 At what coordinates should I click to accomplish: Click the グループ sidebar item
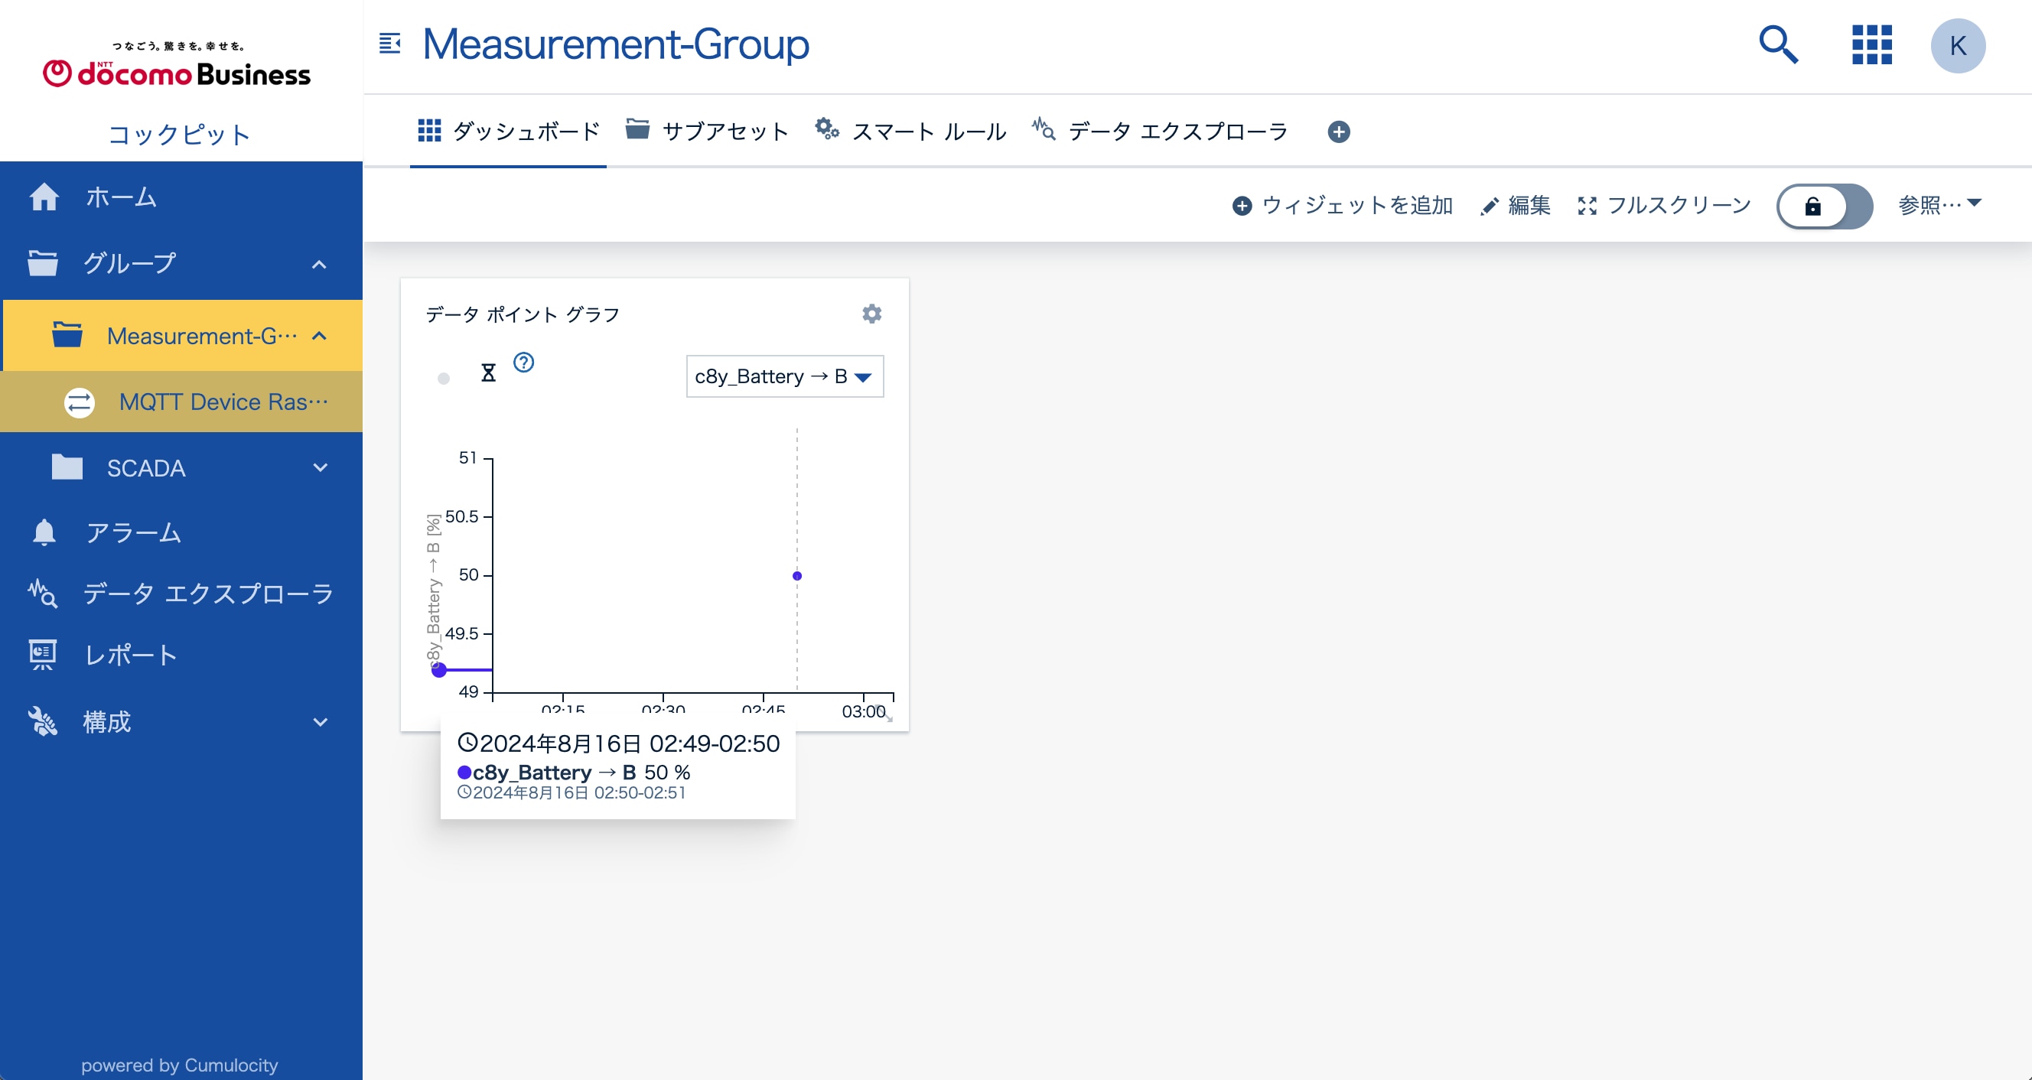coord(181,263)
